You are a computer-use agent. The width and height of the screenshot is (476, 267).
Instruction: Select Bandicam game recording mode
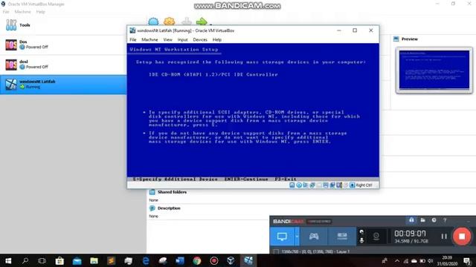(x=314, y=236)
